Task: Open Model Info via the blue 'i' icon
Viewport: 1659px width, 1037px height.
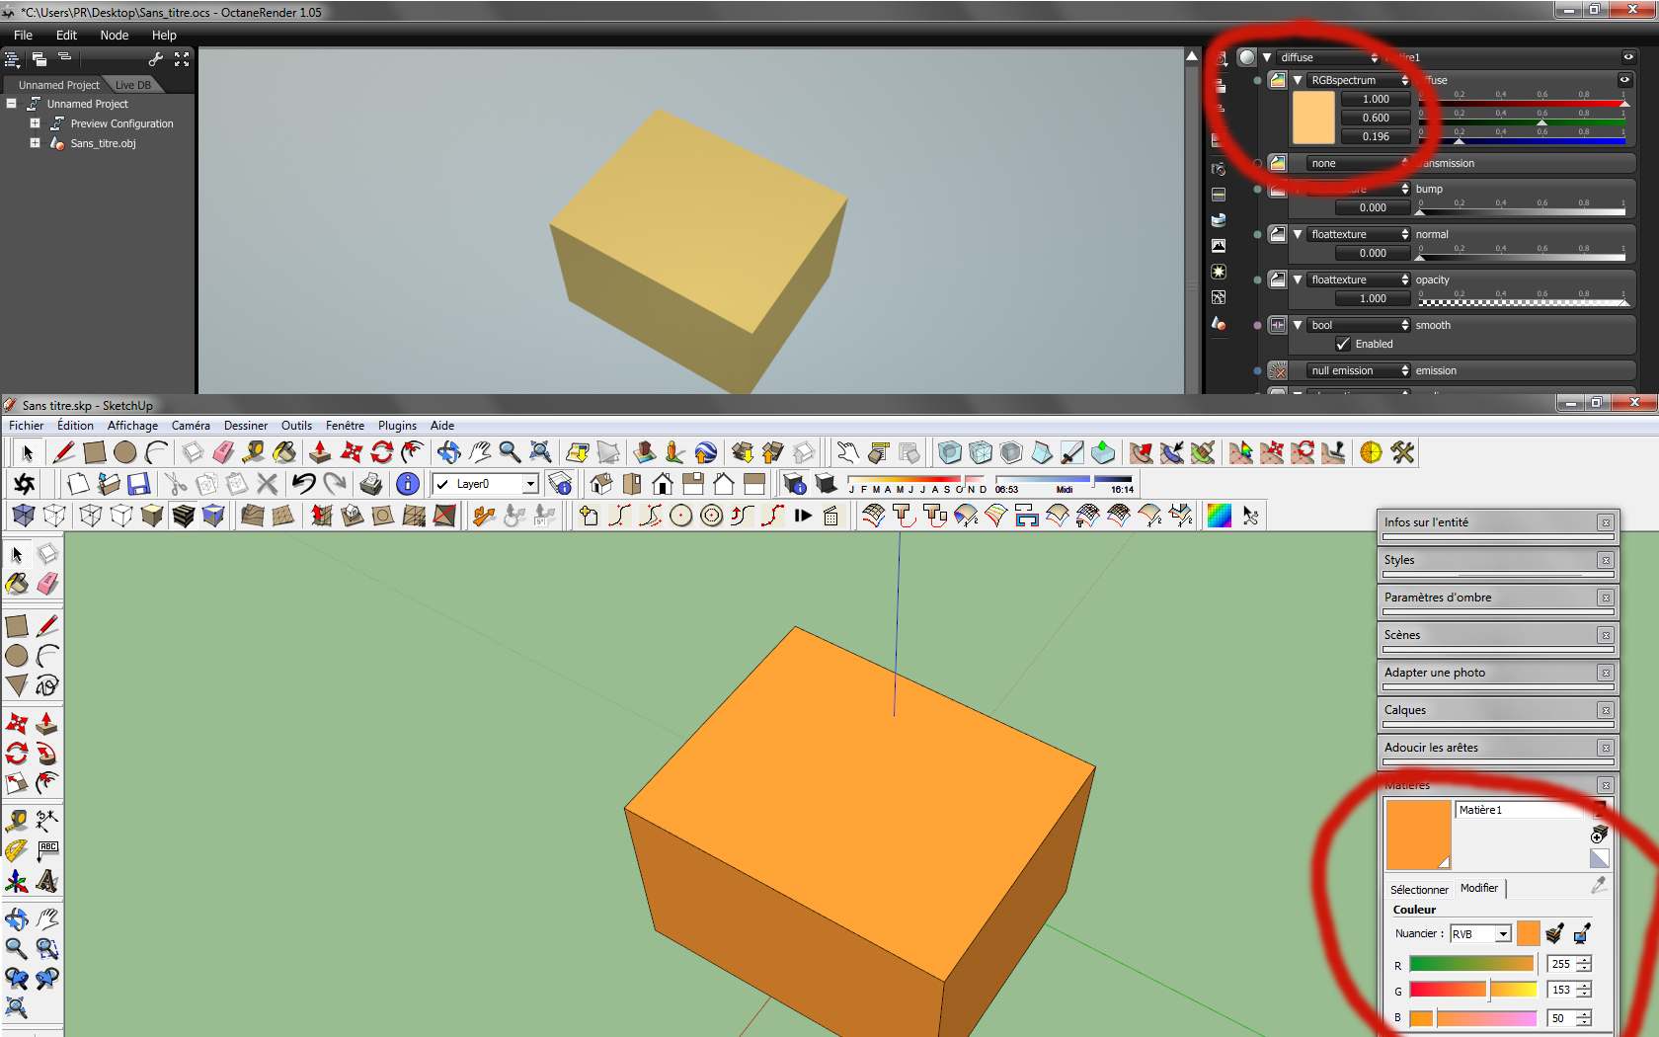Action: click(407, 484)
